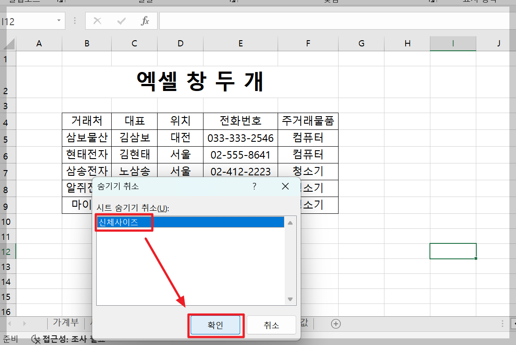Click the Cancel (X) icon in formula bar
The height and width of the screenshot is (345, 516).
[x=97, y=20]
